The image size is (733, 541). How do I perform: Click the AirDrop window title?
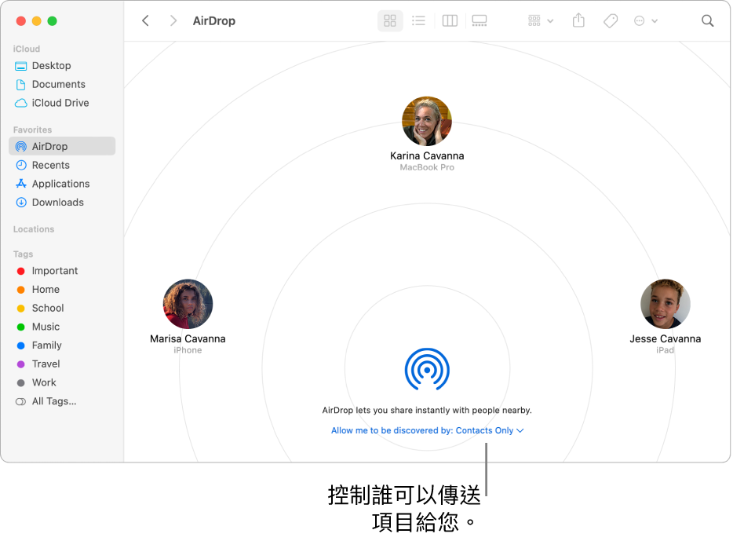(x=214, y=20)
